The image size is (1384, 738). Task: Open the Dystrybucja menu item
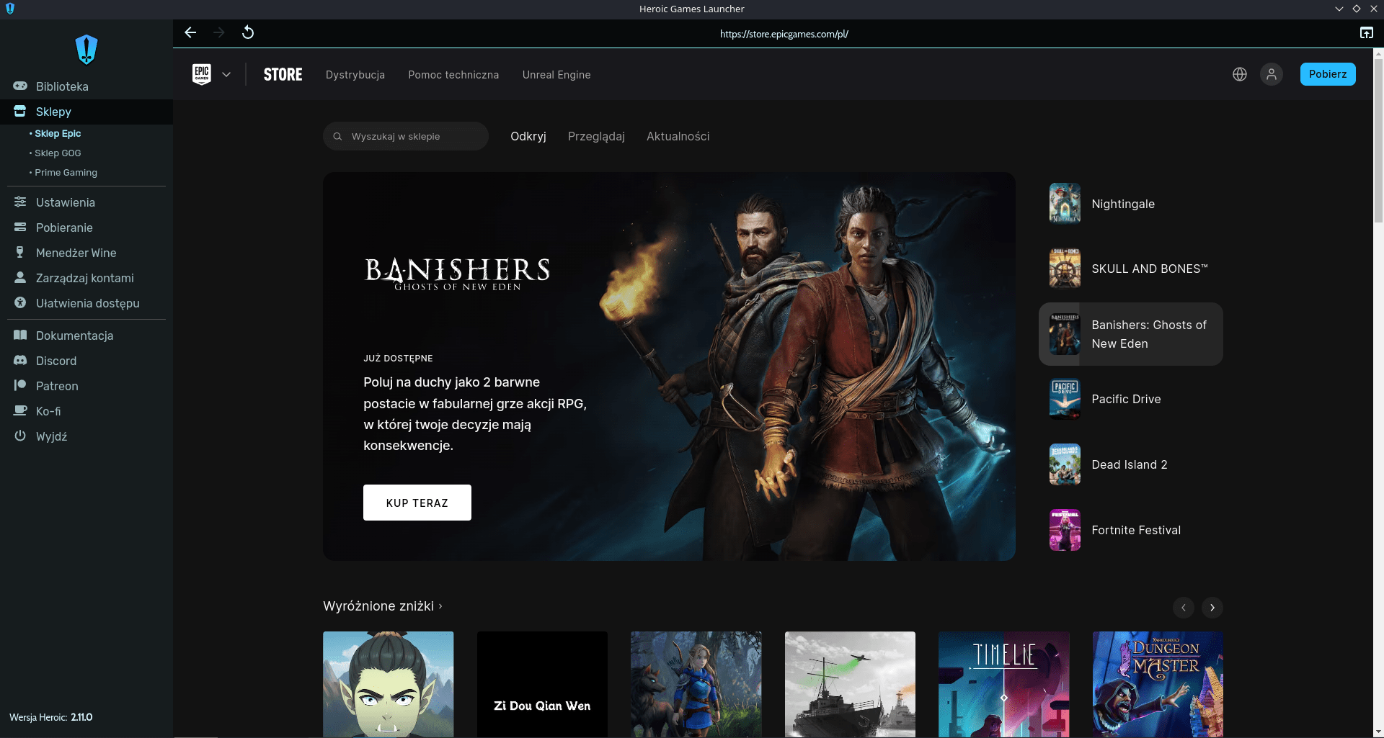[x=355, y=75]
